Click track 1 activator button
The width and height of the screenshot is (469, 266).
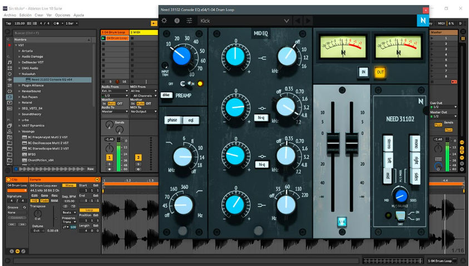(x=110, y=157)
